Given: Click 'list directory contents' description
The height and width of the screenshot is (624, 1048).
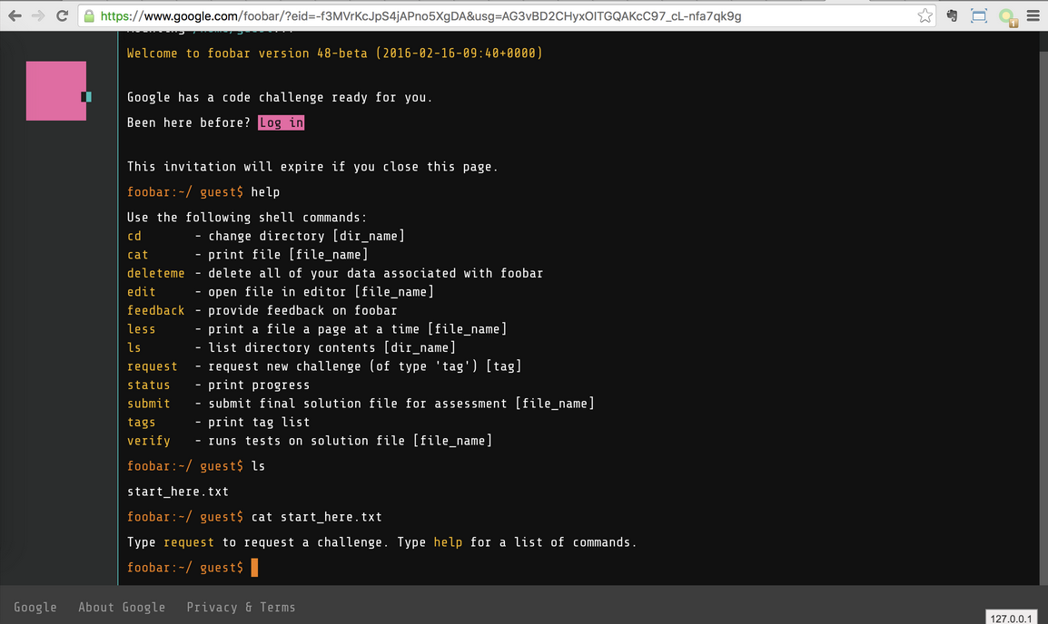Looking at the screenshot, I should [332, 348].
